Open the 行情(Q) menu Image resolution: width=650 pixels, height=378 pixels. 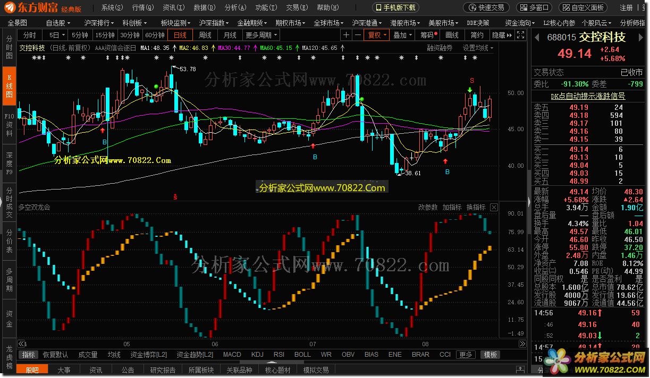(142, 7)
